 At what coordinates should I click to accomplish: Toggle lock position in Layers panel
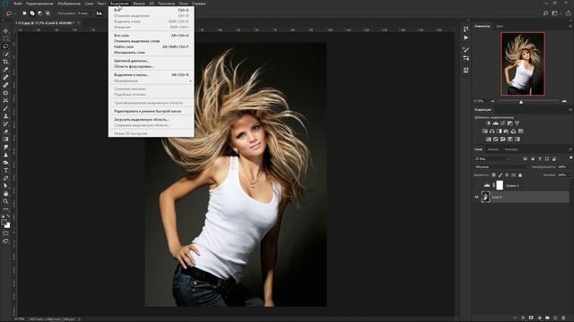click(507, 175)
